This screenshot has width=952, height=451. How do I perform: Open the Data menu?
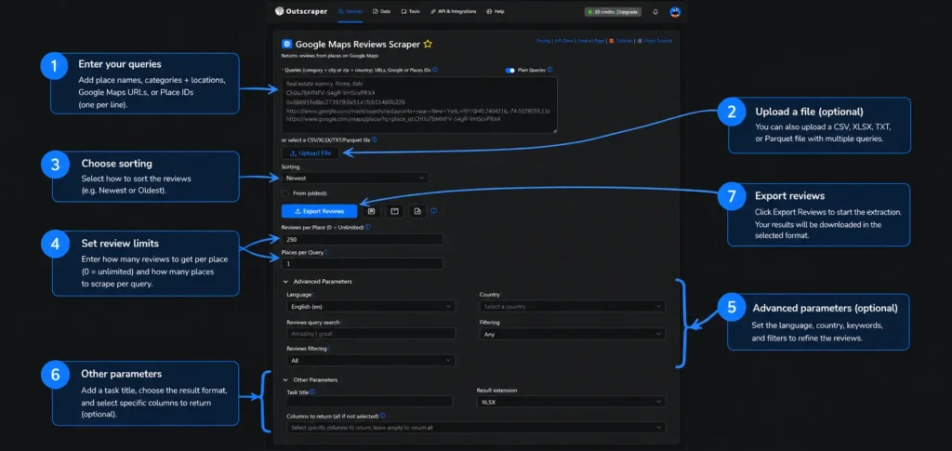tap(382, 11)
